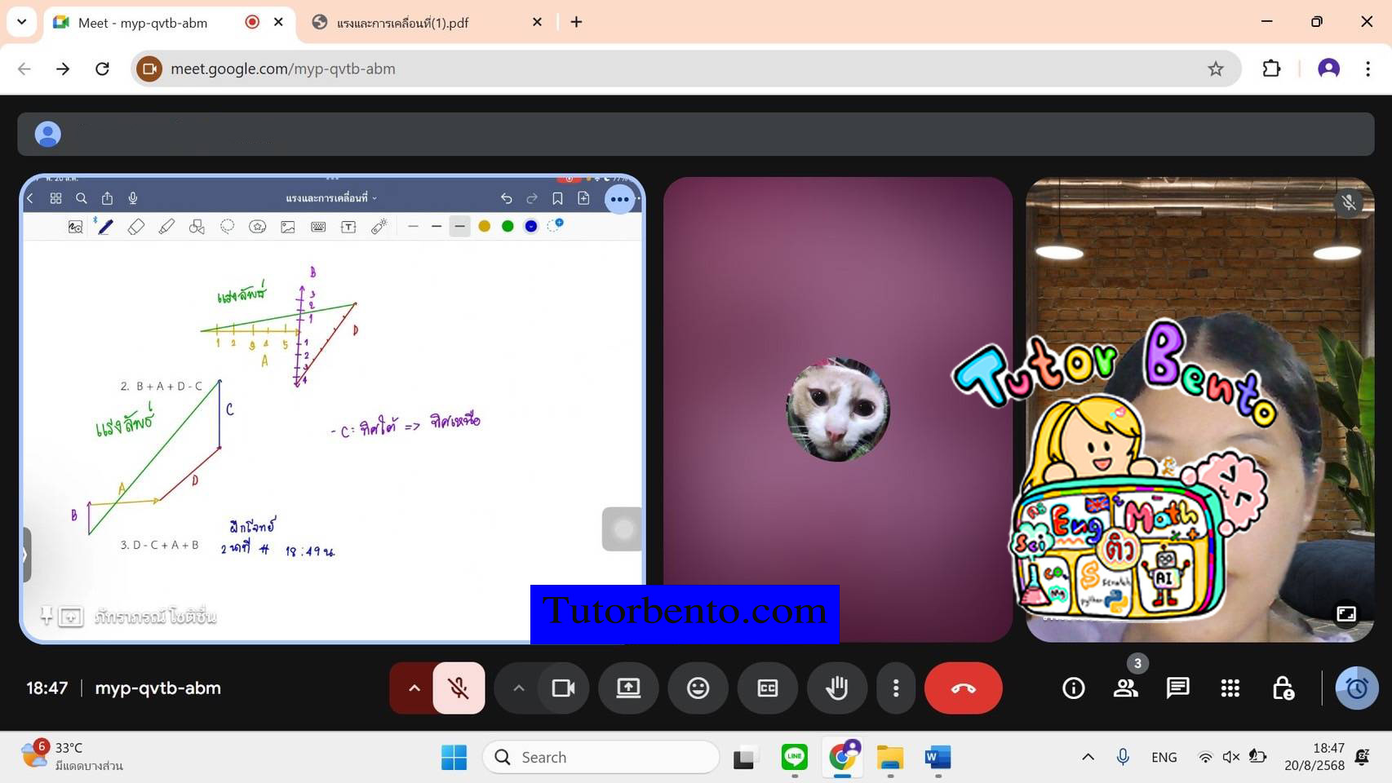
Task: Toggle the Meet camera button
Action: (x=563, y=688)
